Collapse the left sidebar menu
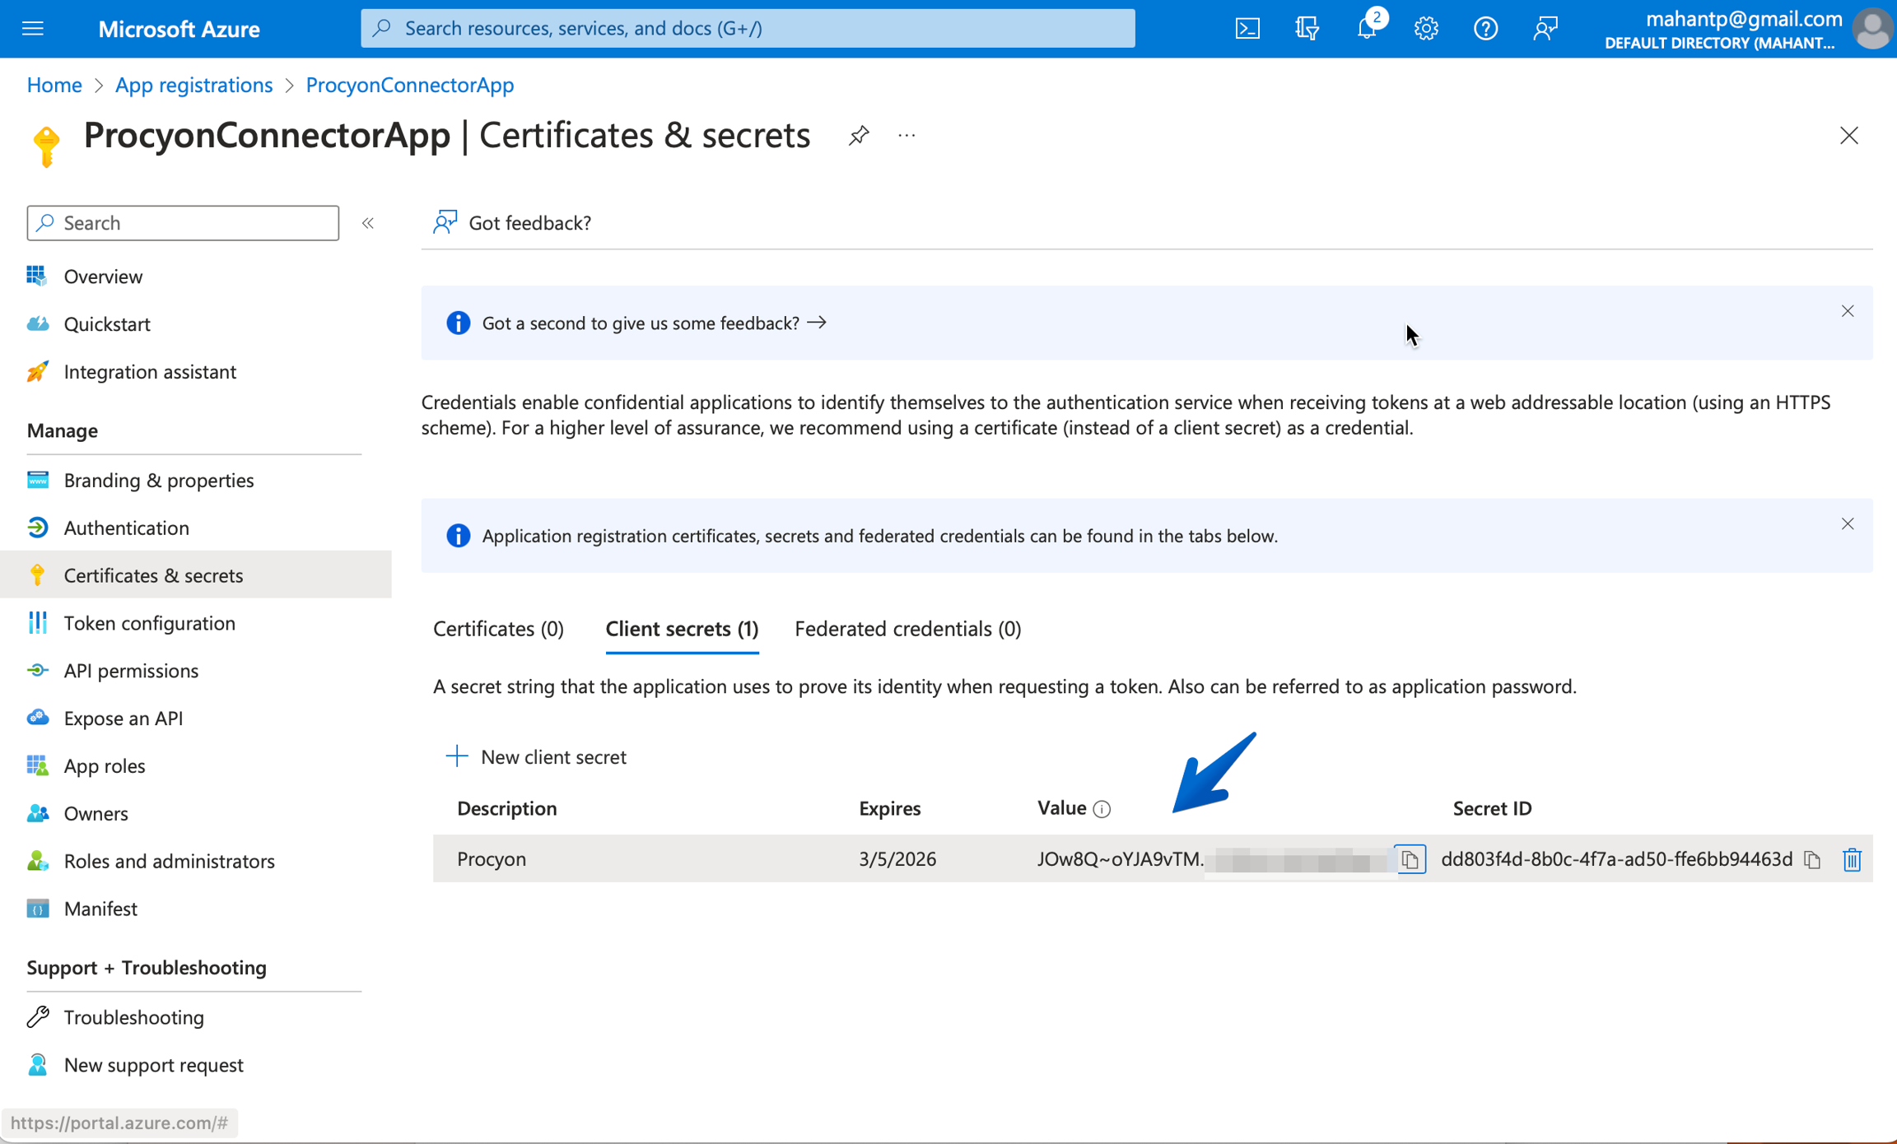Image resolution: width=1897 pixels, height=1144 pixels. [x=368, y=223]
